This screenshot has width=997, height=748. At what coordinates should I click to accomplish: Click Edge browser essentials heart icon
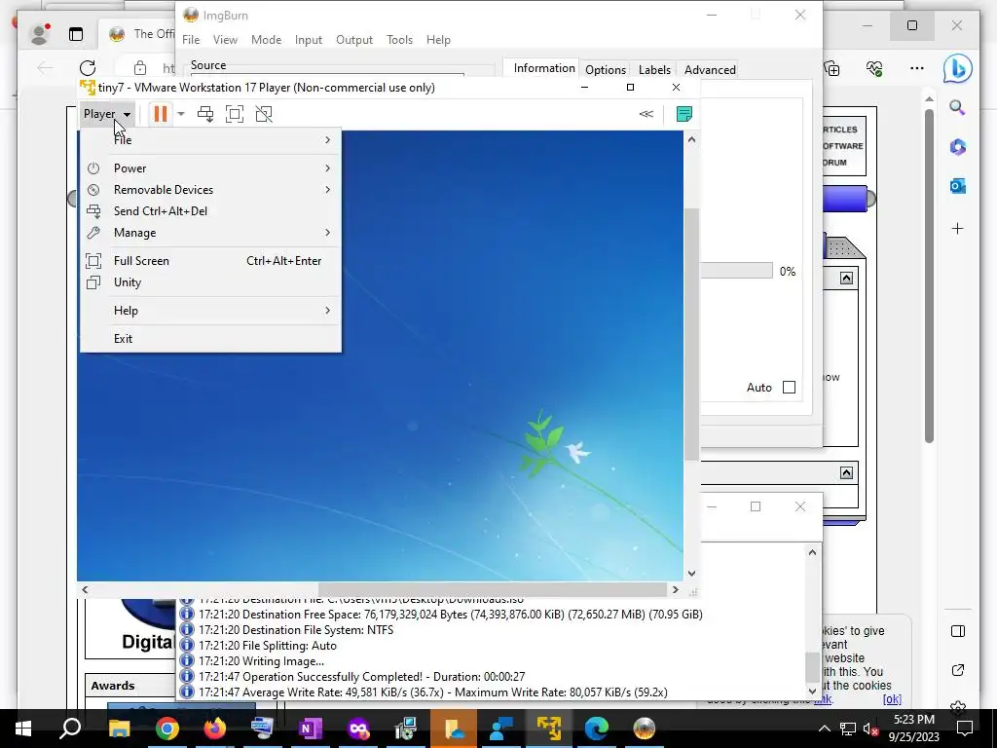874,68
